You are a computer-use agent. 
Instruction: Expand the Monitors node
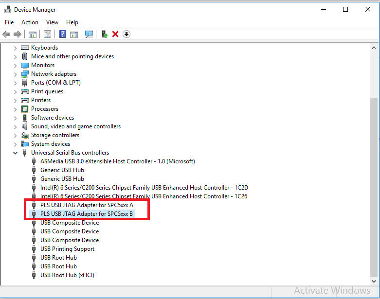15,65
